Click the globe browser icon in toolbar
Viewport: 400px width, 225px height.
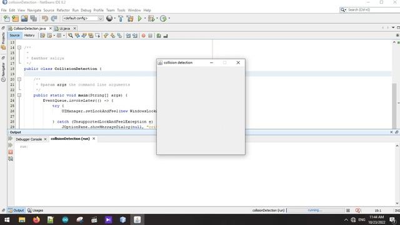point(109,18)
